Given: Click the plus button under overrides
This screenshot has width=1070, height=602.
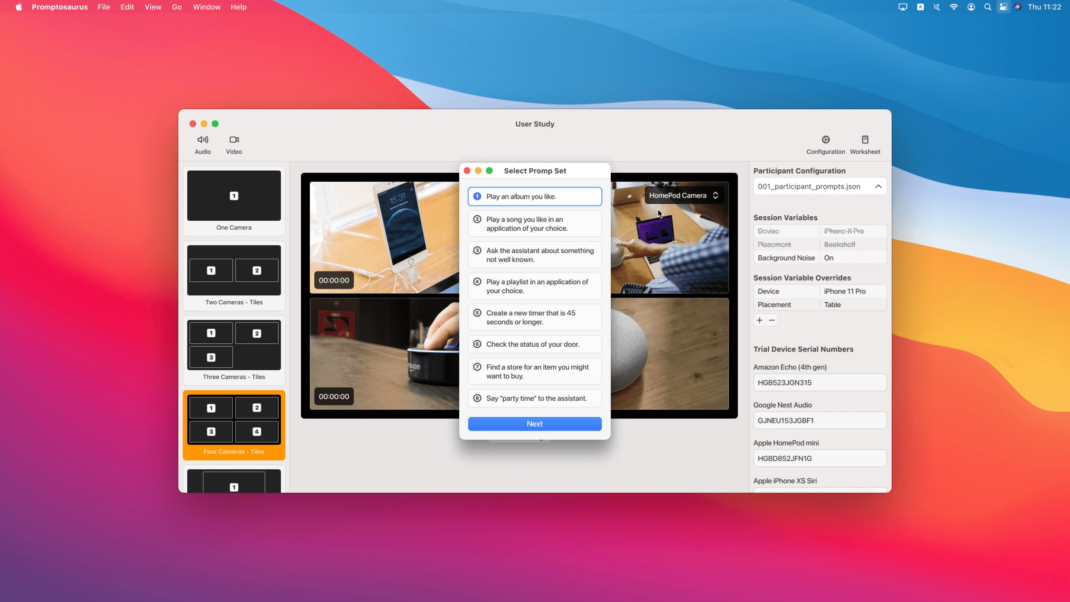Looking at the screenshot, I should click(x=759, y=320).
